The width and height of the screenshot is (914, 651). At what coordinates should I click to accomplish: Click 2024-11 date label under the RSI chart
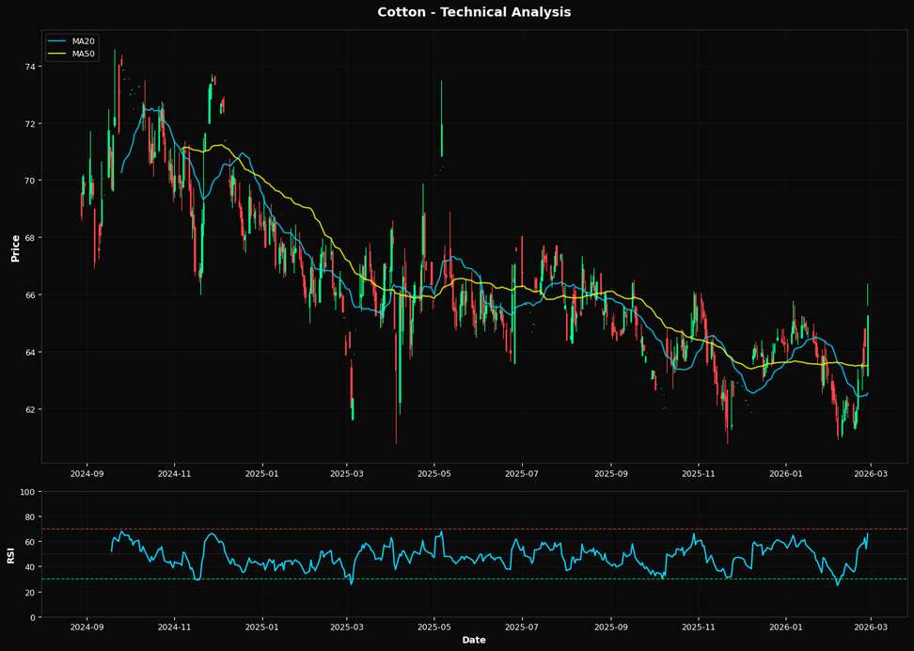175,627
